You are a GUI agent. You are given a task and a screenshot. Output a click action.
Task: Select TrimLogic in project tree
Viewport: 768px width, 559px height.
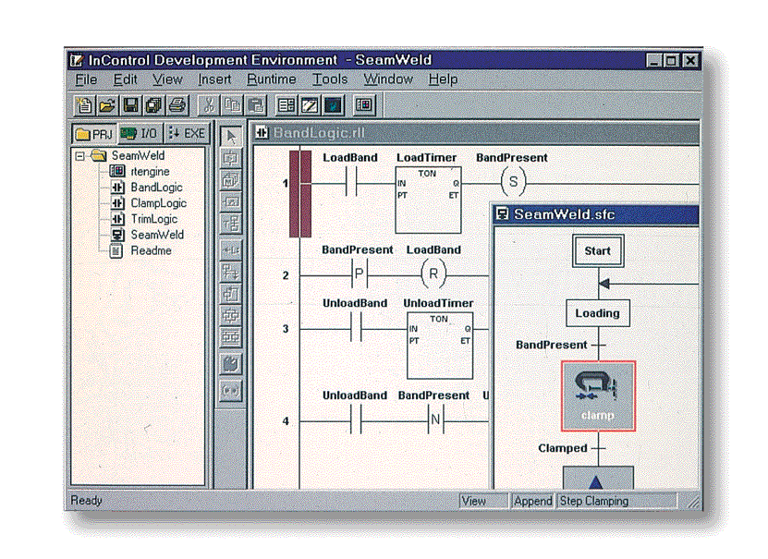point(153,219)
